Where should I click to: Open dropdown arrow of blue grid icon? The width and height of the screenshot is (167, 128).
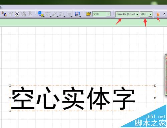point(80,17)
